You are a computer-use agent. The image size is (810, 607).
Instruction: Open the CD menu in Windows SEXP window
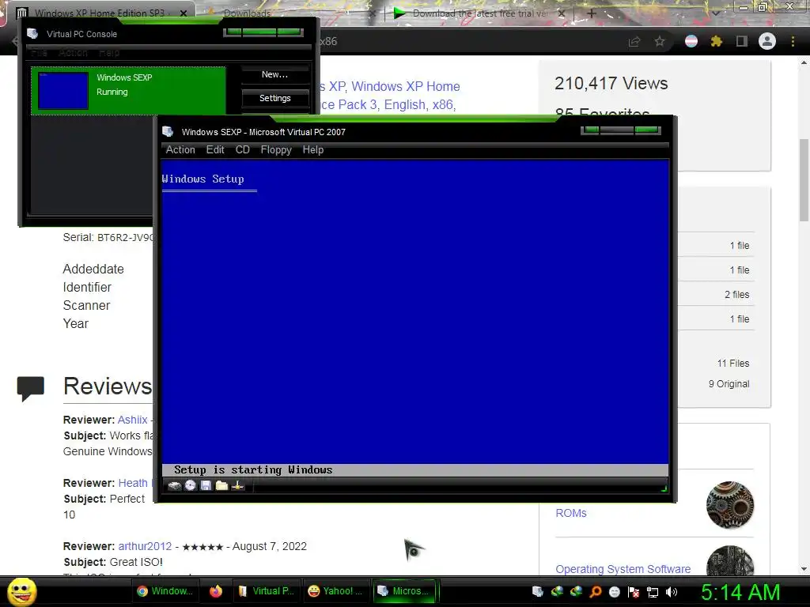click(x=242, y=149)
